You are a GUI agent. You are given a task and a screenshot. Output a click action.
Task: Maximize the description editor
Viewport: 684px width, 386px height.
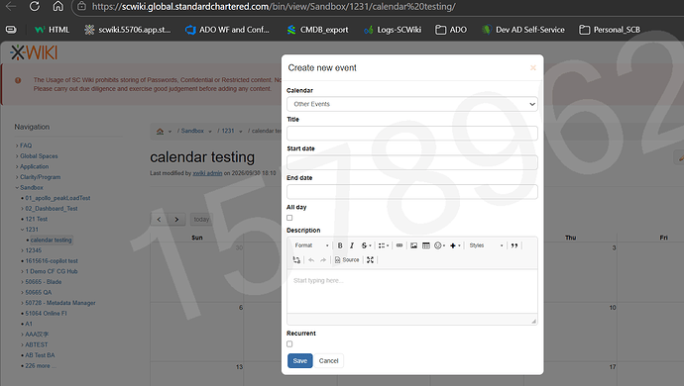point(370,260)
